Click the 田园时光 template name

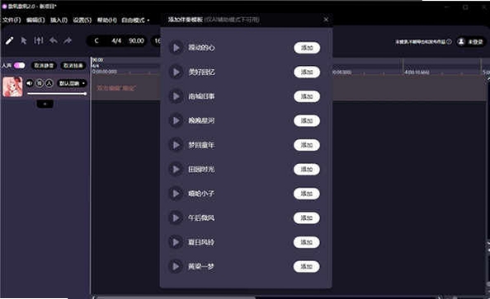pos(201,169)
